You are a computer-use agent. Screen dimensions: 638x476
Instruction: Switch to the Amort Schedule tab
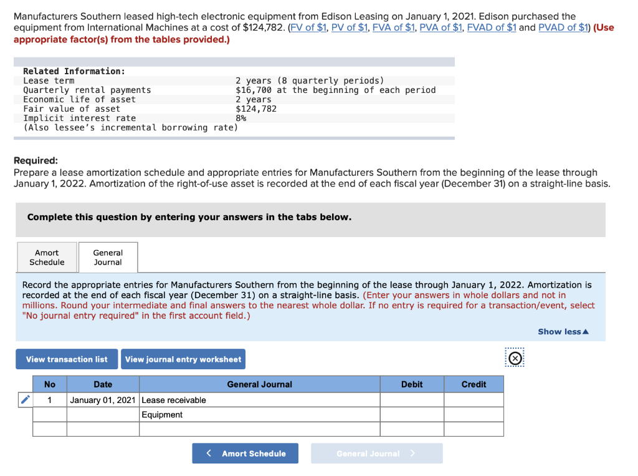pos(47,256)
